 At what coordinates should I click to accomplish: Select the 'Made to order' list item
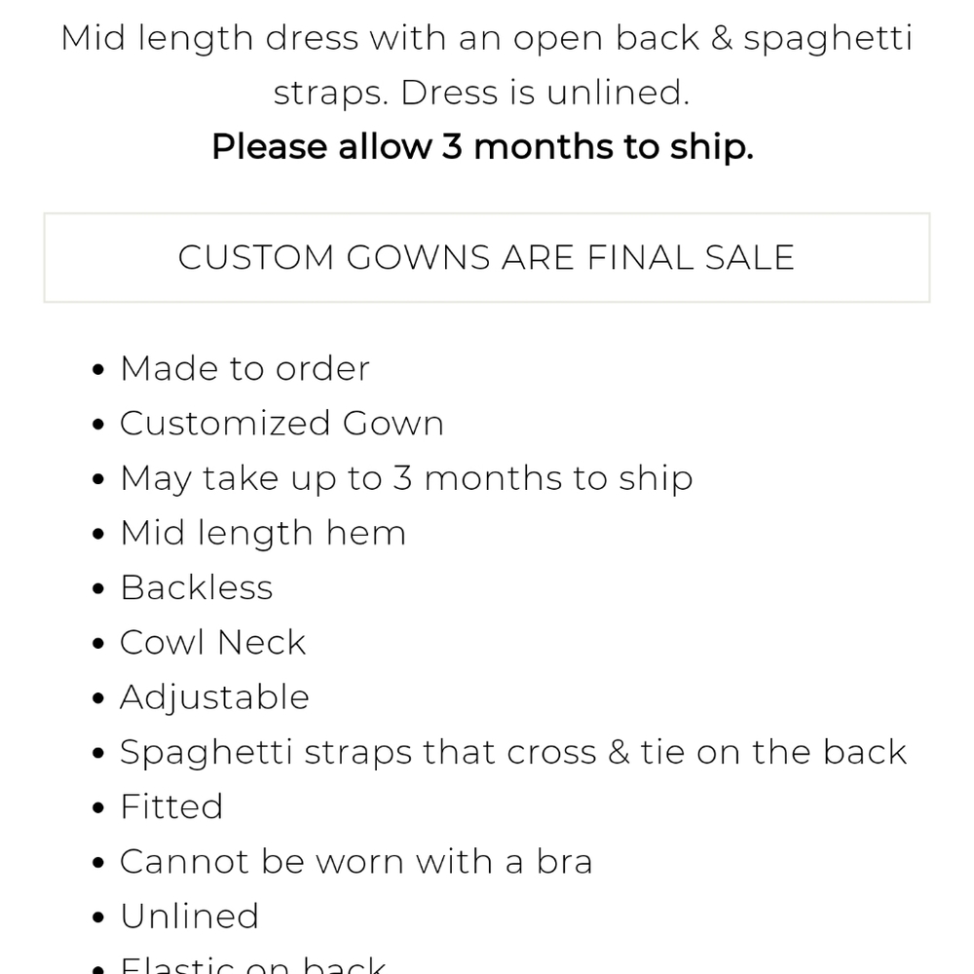coord(244,369)
